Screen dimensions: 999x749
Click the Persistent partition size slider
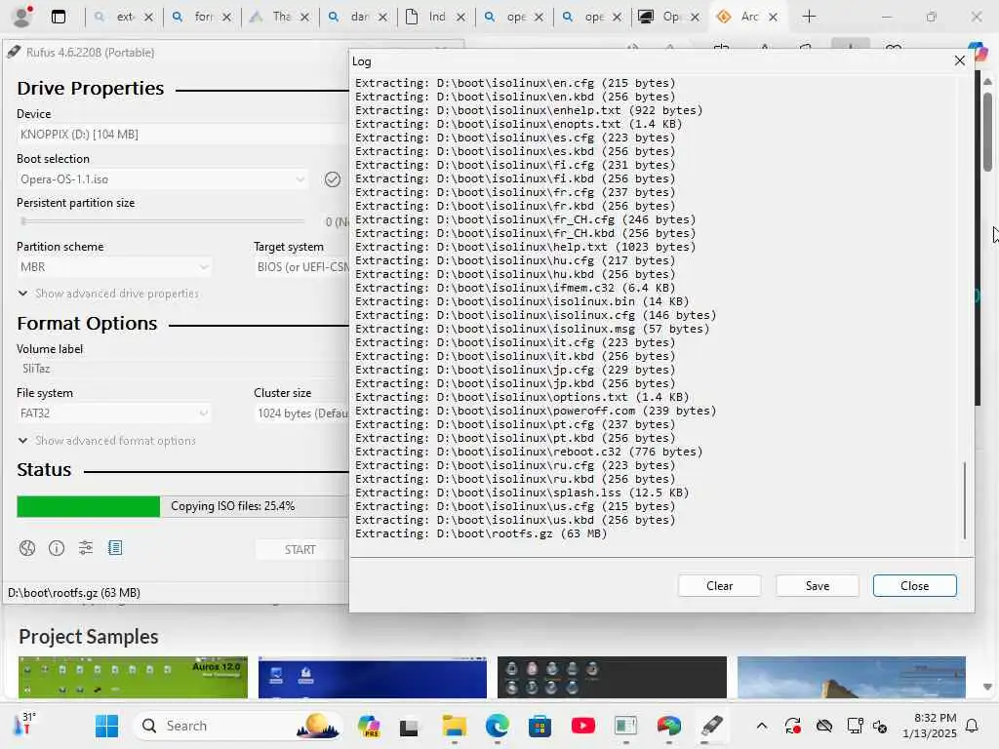pyautogui.click(x=163, y=221)
